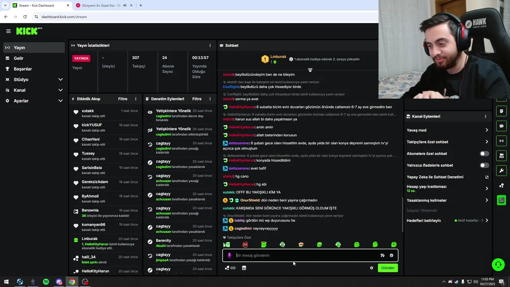Go to Gelir in left sidebar
The width and height of the screenshot is (510, 287).
pyautogui.click(x=34, y=58)
